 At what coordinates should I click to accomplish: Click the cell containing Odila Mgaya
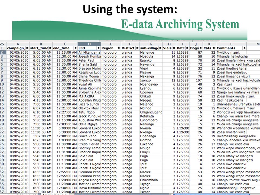pos(89,124)
